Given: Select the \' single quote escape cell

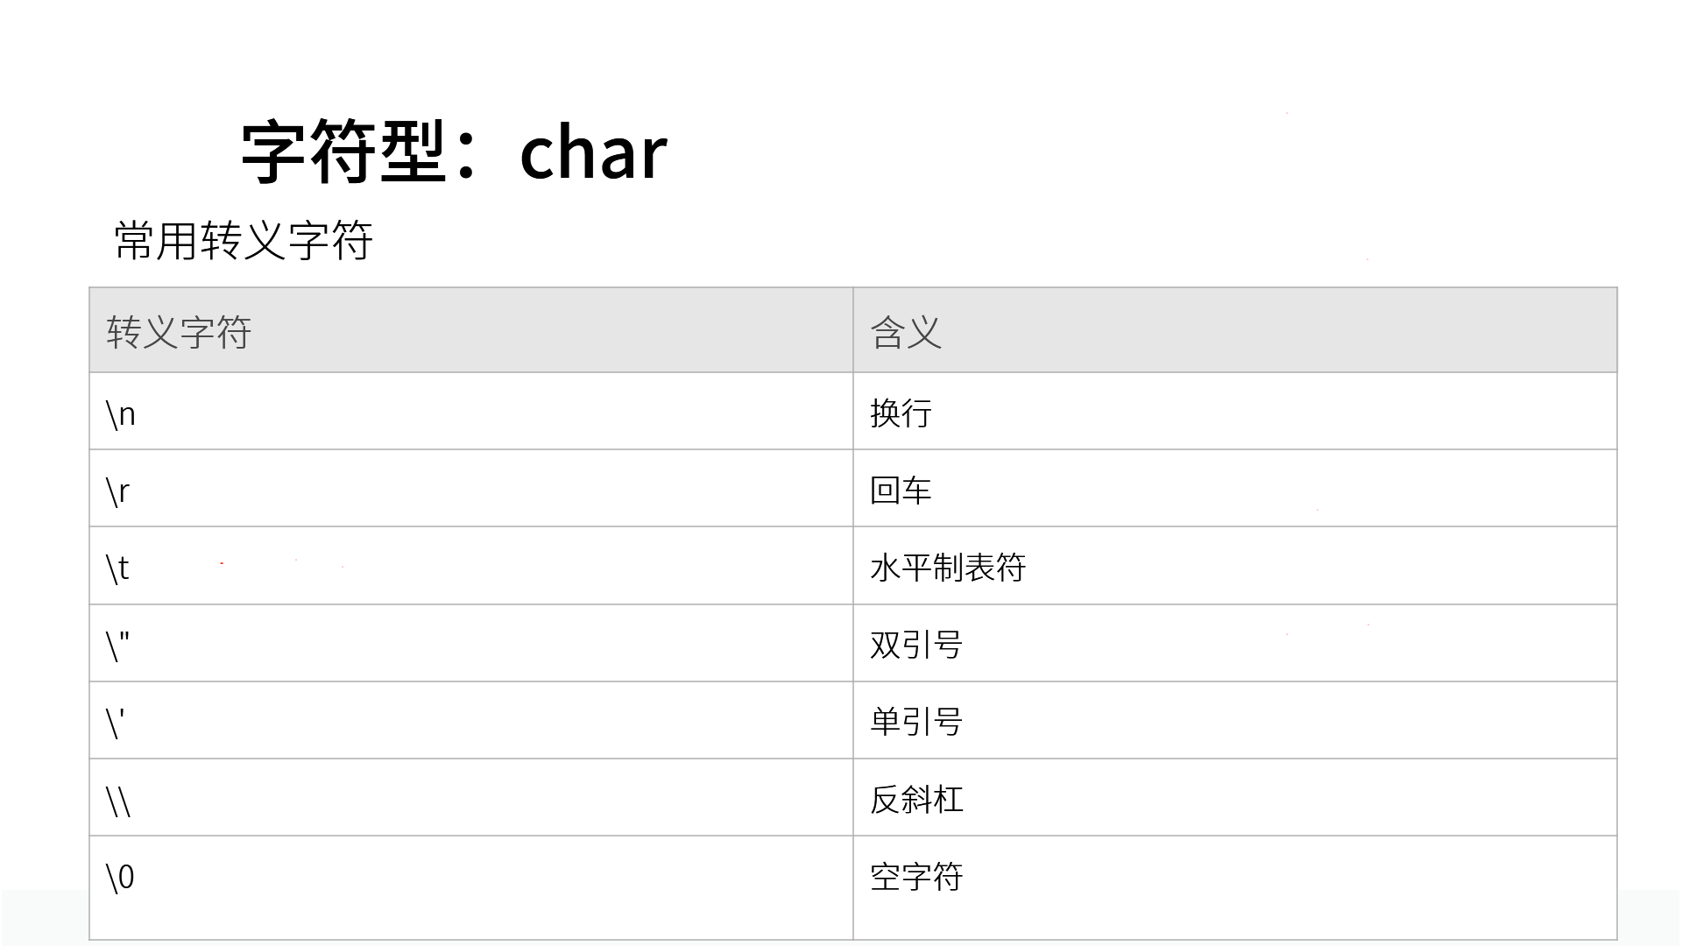Looking at the screenshot, I should [x=471, y=721].
